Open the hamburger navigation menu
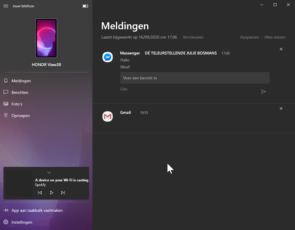 click(x=6, y=6)
